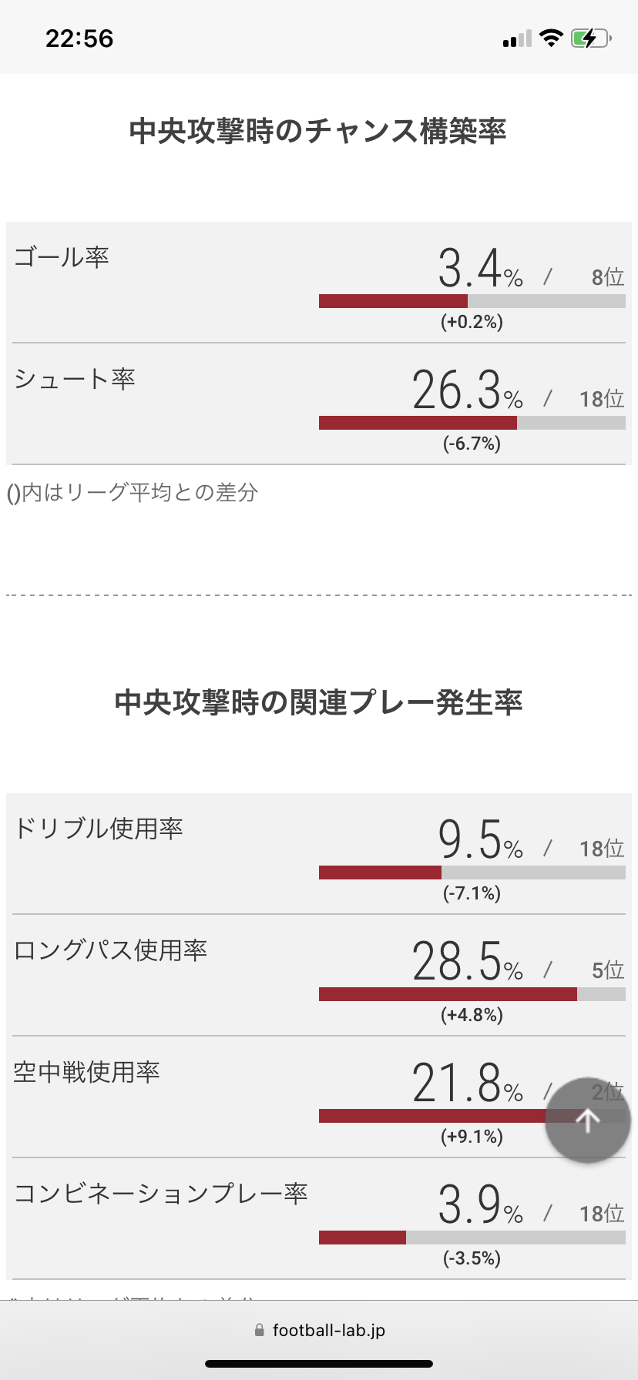Tap the scroll-to-top arrow button
The image size is (638, 1380).
(x=588, y=1120)
